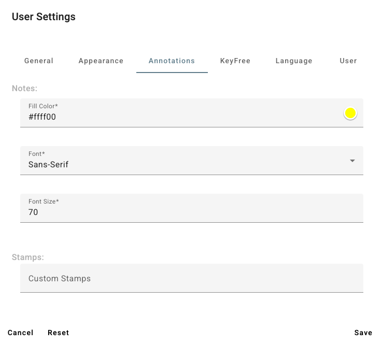Open the Appearance tab

(x=101, y=61)
